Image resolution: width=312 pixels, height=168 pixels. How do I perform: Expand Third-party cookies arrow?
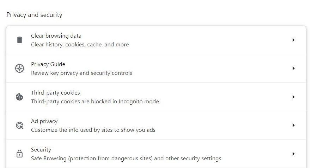(x=293, y=97)
